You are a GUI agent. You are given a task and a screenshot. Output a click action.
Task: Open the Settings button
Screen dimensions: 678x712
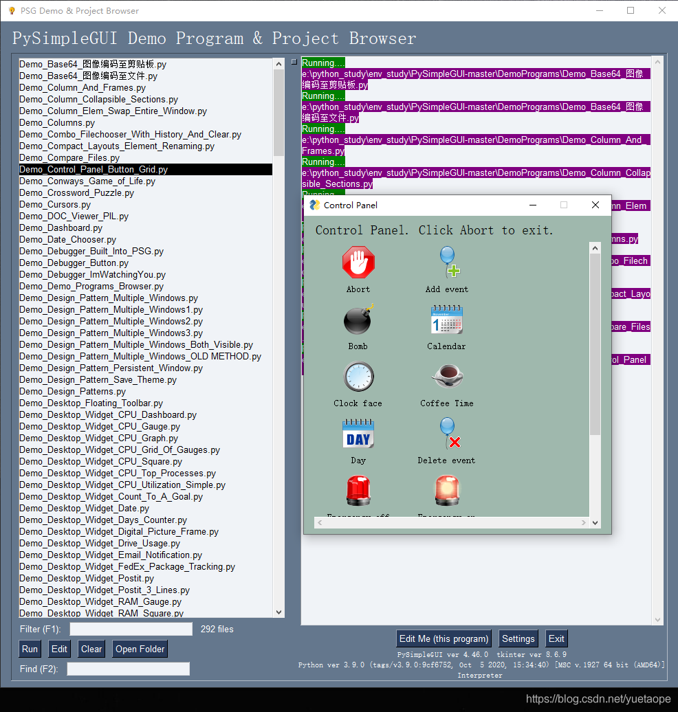click(x=518, y=638)
